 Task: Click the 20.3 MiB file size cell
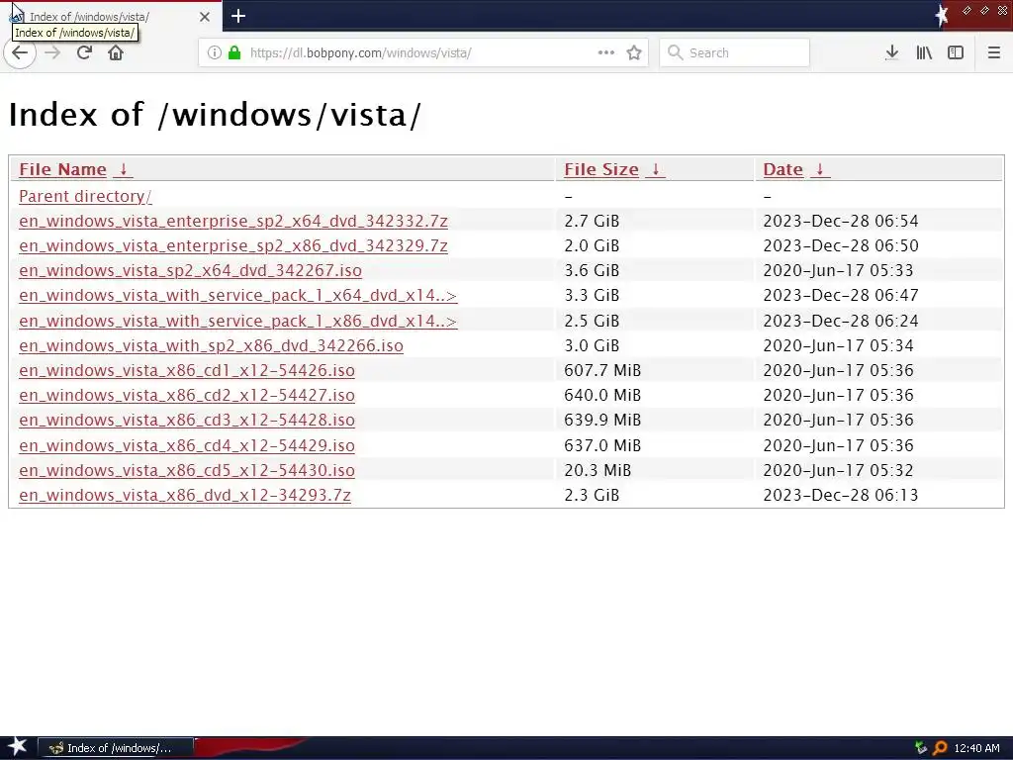[x=598, y=470]
